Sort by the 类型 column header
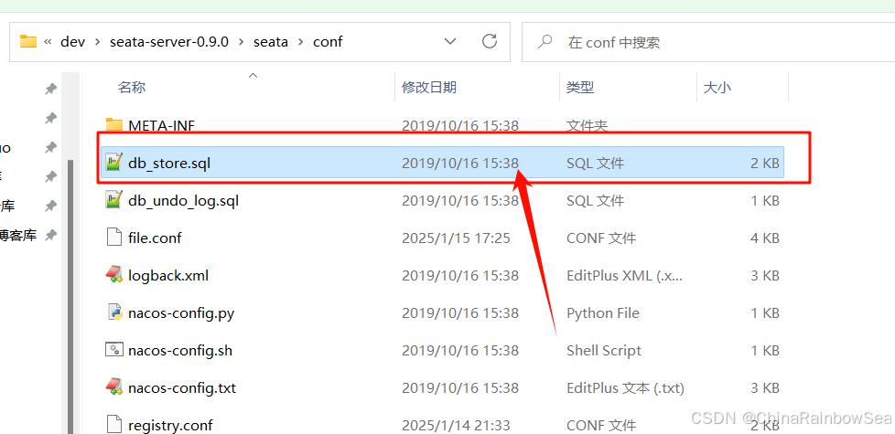Screen dimensions: 895x434 click(x=580, y=87)
